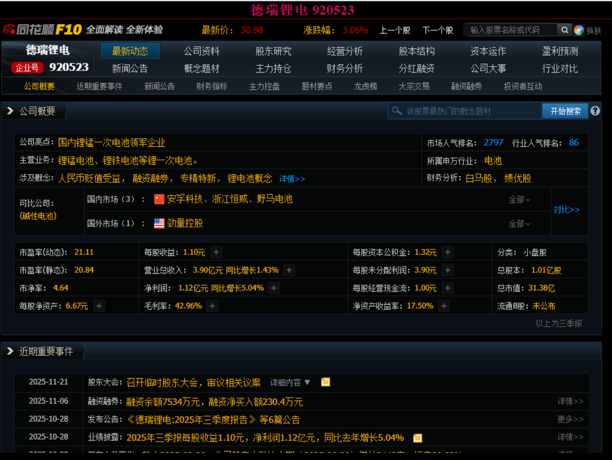Open the 最新动态 tab
Viewport: 612px width, 460px height.
click(x=130, y=51)
